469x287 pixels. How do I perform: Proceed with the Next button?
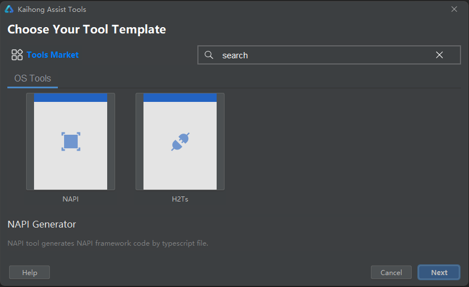439,272
